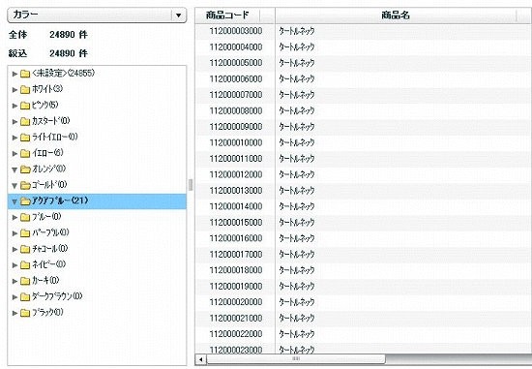Expand the カーキ(0) node arrow
Image resolution: width=532 pixels, height=369 pixels.
[15, 281]
